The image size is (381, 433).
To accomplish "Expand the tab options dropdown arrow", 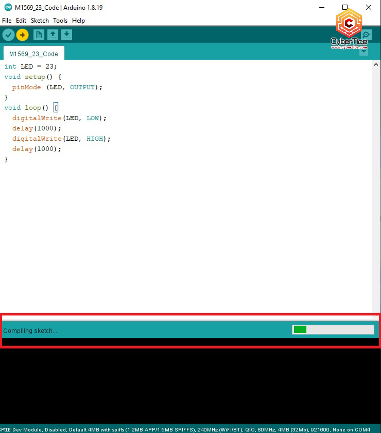I will pos(364,52).
